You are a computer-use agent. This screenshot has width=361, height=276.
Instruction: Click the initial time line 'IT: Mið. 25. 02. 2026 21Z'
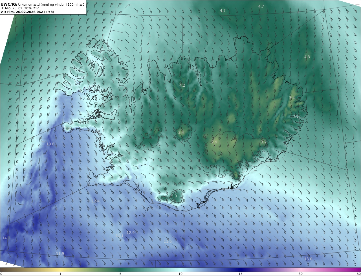pos(20,8)
